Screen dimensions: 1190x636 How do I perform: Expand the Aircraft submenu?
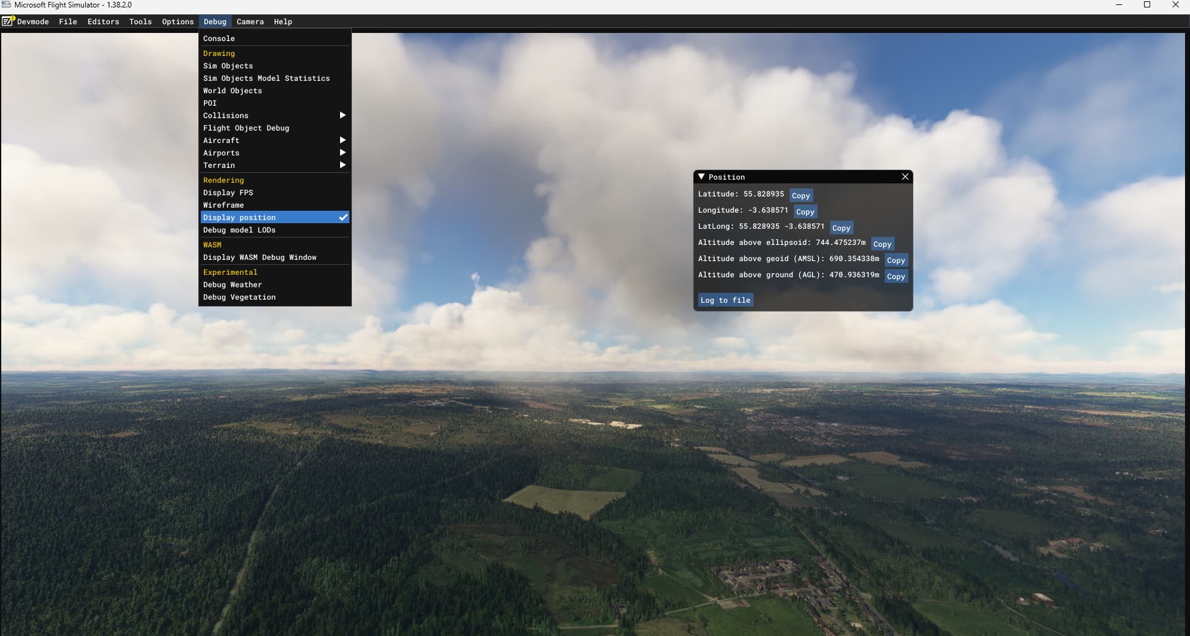[x=274, y=141]
